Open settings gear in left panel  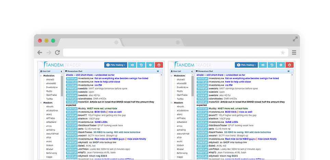(150, 65)
